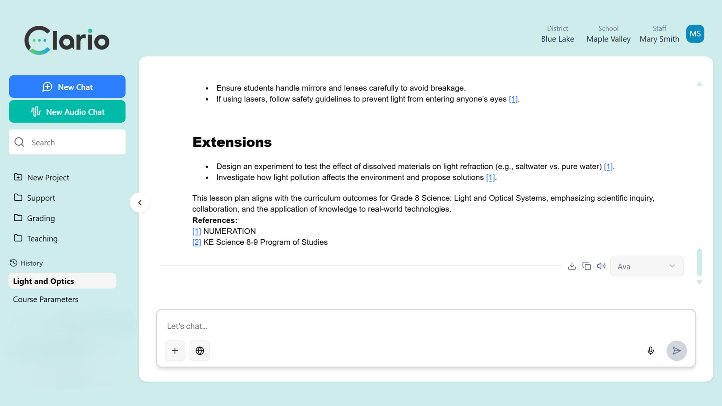
Task: Open the Teaching project folder
Action: (42, 239)
